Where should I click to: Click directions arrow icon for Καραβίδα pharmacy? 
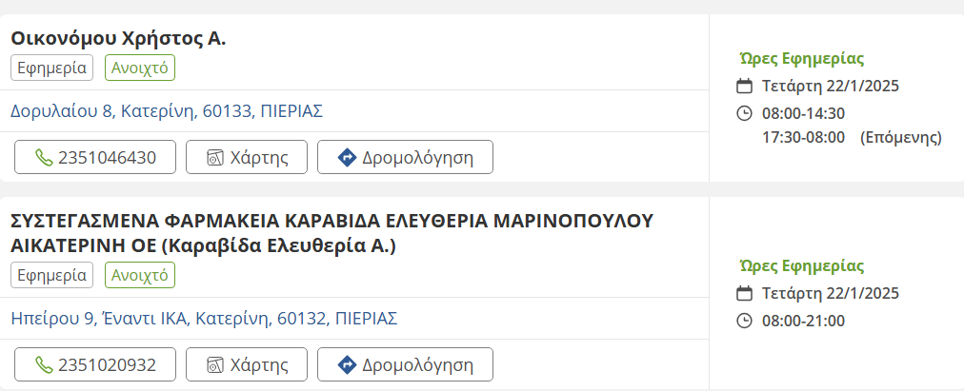347,364
